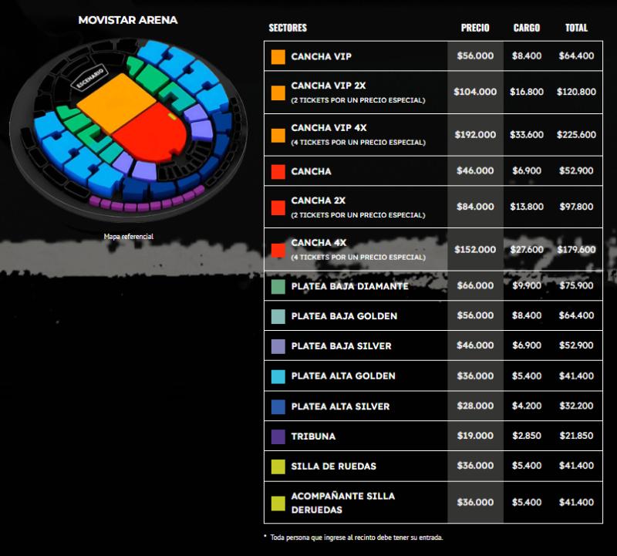617x556 pixels.
Task: Click the orange CANCHA VIP color square
Action: [277, 56]
